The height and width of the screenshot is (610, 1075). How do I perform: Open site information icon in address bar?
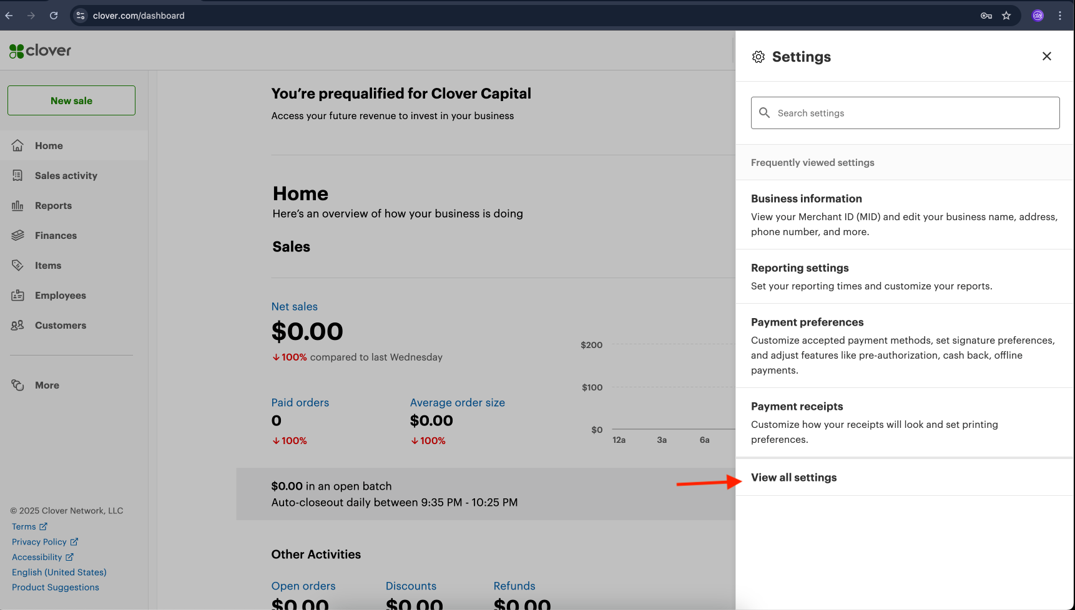coord(81,16)
